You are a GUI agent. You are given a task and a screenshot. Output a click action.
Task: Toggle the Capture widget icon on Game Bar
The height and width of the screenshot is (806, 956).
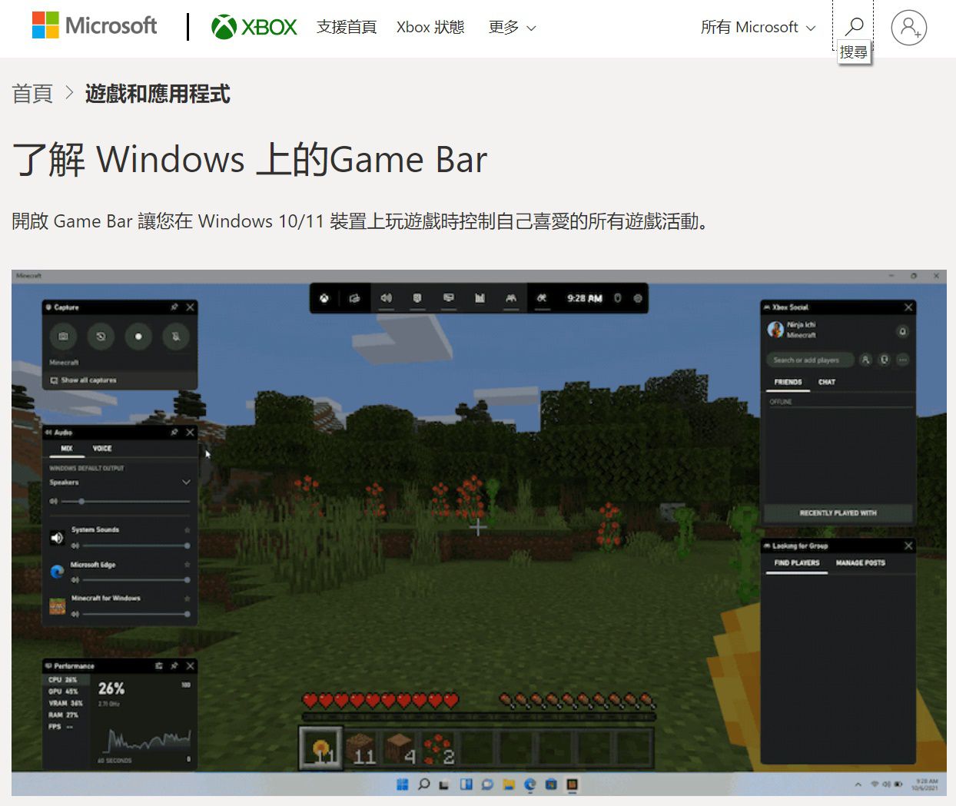click(x=417, y=298)
